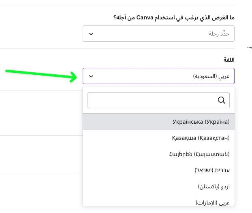Select عربي (الإمارات) at the list bottom
Screen dimensions: 252x213
(x=158, y=200)
